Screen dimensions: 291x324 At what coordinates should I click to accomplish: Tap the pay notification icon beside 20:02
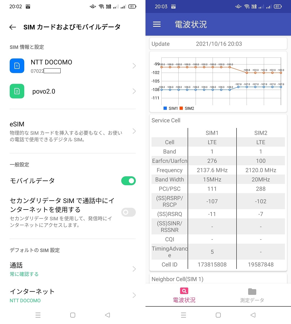click(28, 6)
